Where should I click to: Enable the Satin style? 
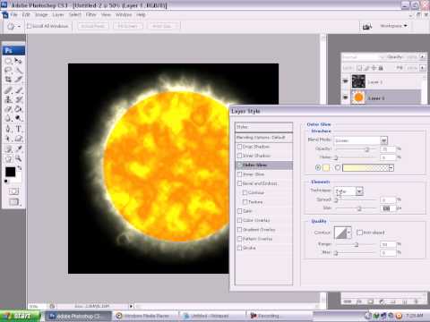pyautogui.click(x=239, y=211)
